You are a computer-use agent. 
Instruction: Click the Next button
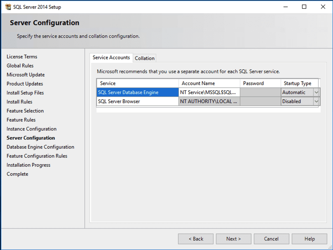tap(233, 239)
